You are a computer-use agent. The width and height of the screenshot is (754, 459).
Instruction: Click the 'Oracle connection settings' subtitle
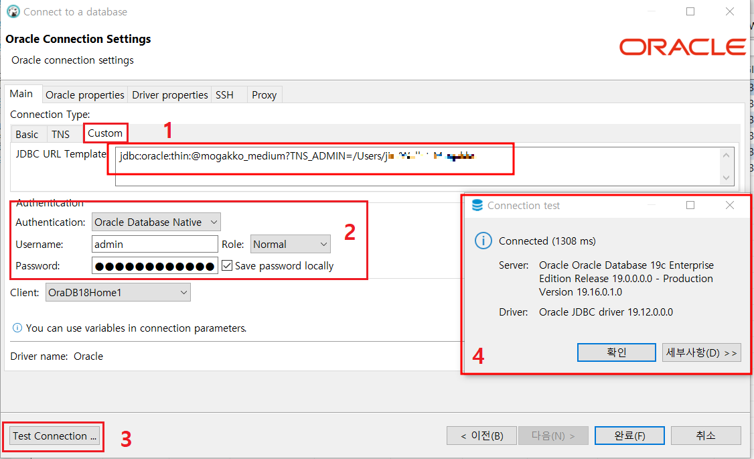coord(72,60)
